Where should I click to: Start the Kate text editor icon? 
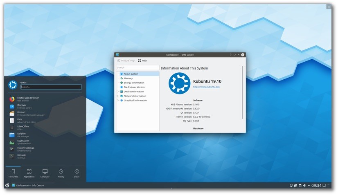point(12,121)
